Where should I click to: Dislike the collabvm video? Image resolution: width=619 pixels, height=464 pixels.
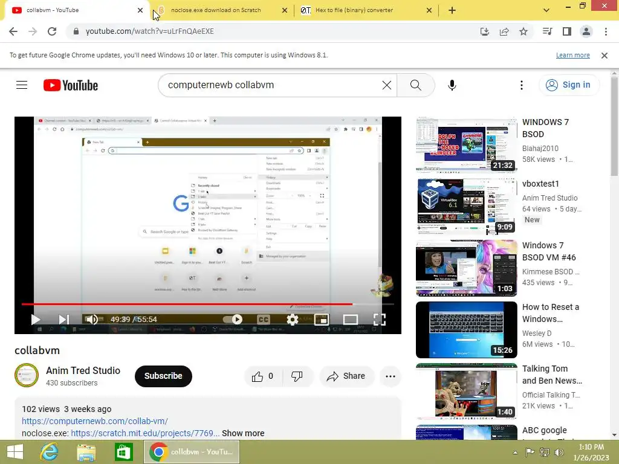(x=297, y=376)
